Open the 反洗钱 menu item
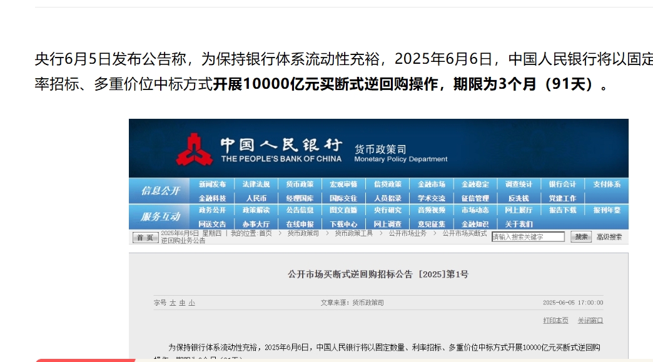 tap(519, 198)
